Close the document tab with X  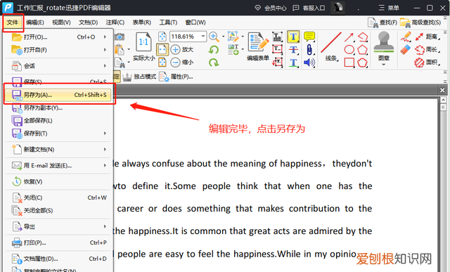tap(442, 91)
